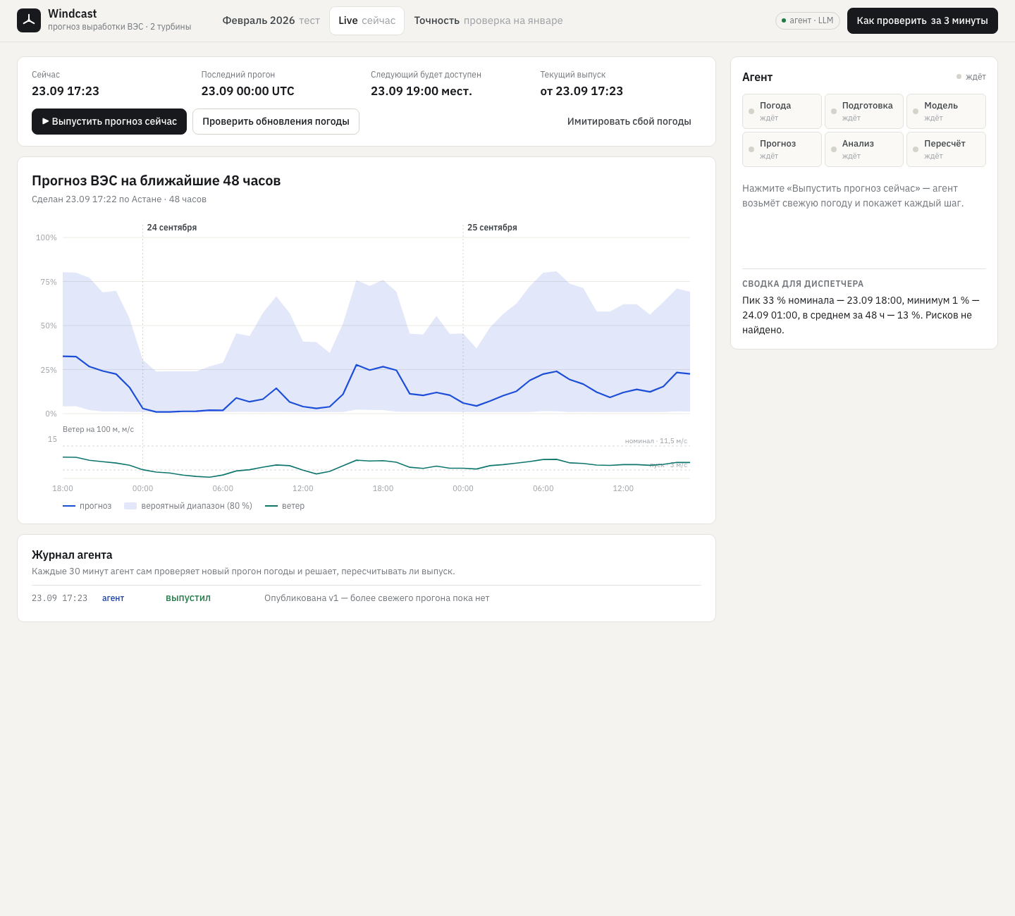This screenshot has width=1015, height=916.
Task: Click the 25 сентября chart date marker
Action: [492, 228]
